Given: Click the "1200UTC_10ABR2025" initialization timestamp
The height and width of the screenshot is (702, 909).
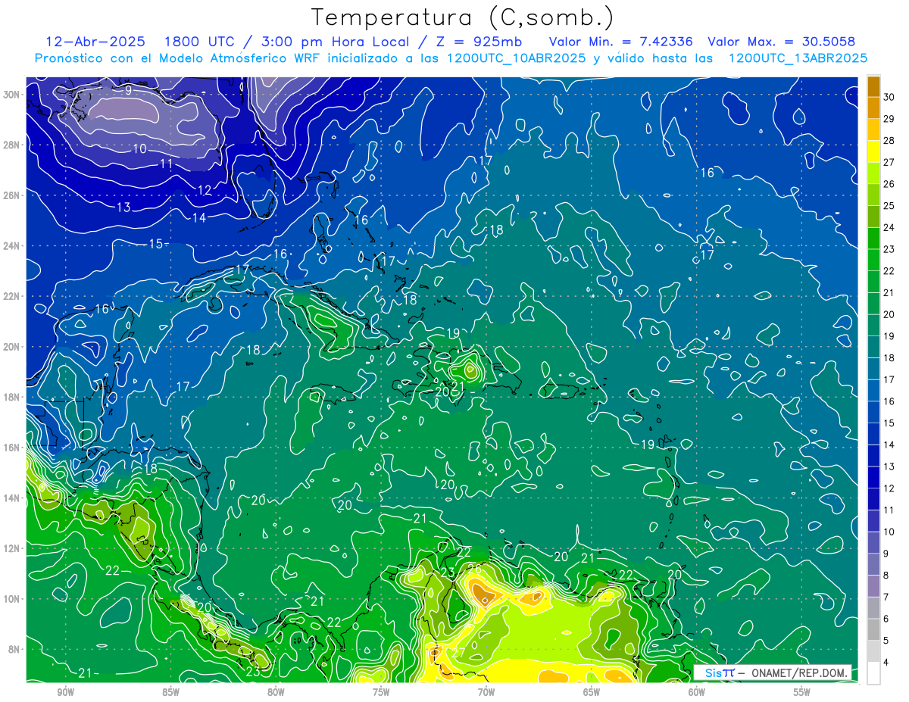Looking at the screenshot, I should pos(516,58).
